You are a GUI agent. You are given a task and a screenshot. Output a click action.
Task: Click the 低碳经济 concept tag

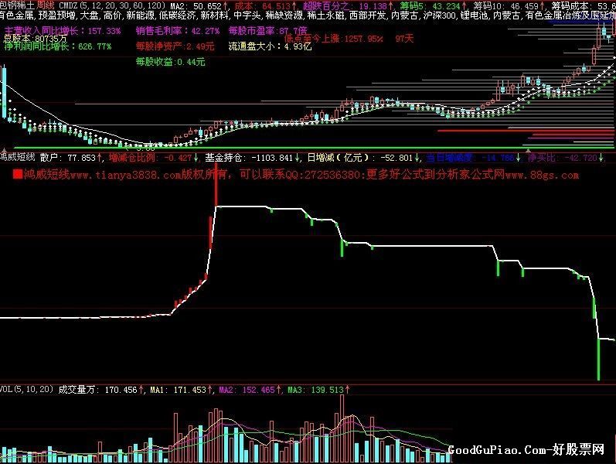tap(175, 15)
